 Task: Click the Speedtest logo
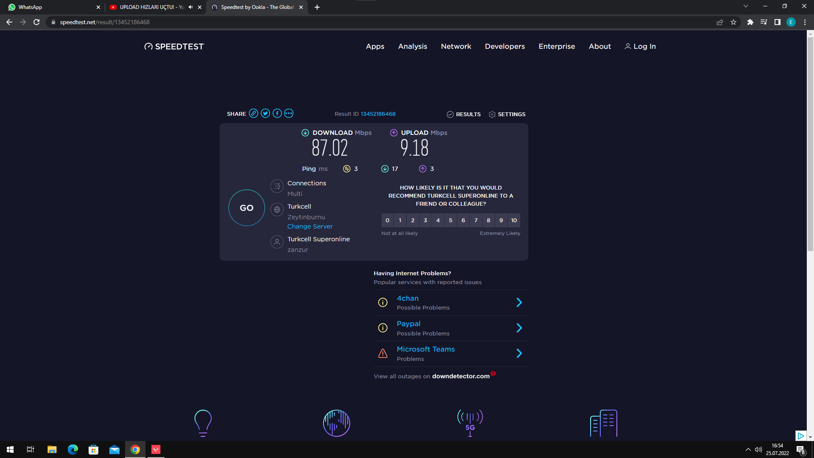click(174, 47)
